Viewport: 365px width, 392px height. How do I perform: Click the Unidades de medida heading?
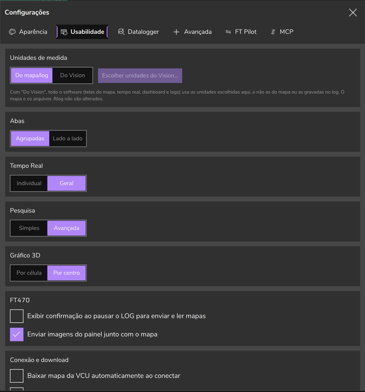pyautogui.click(x=38, y=58)
